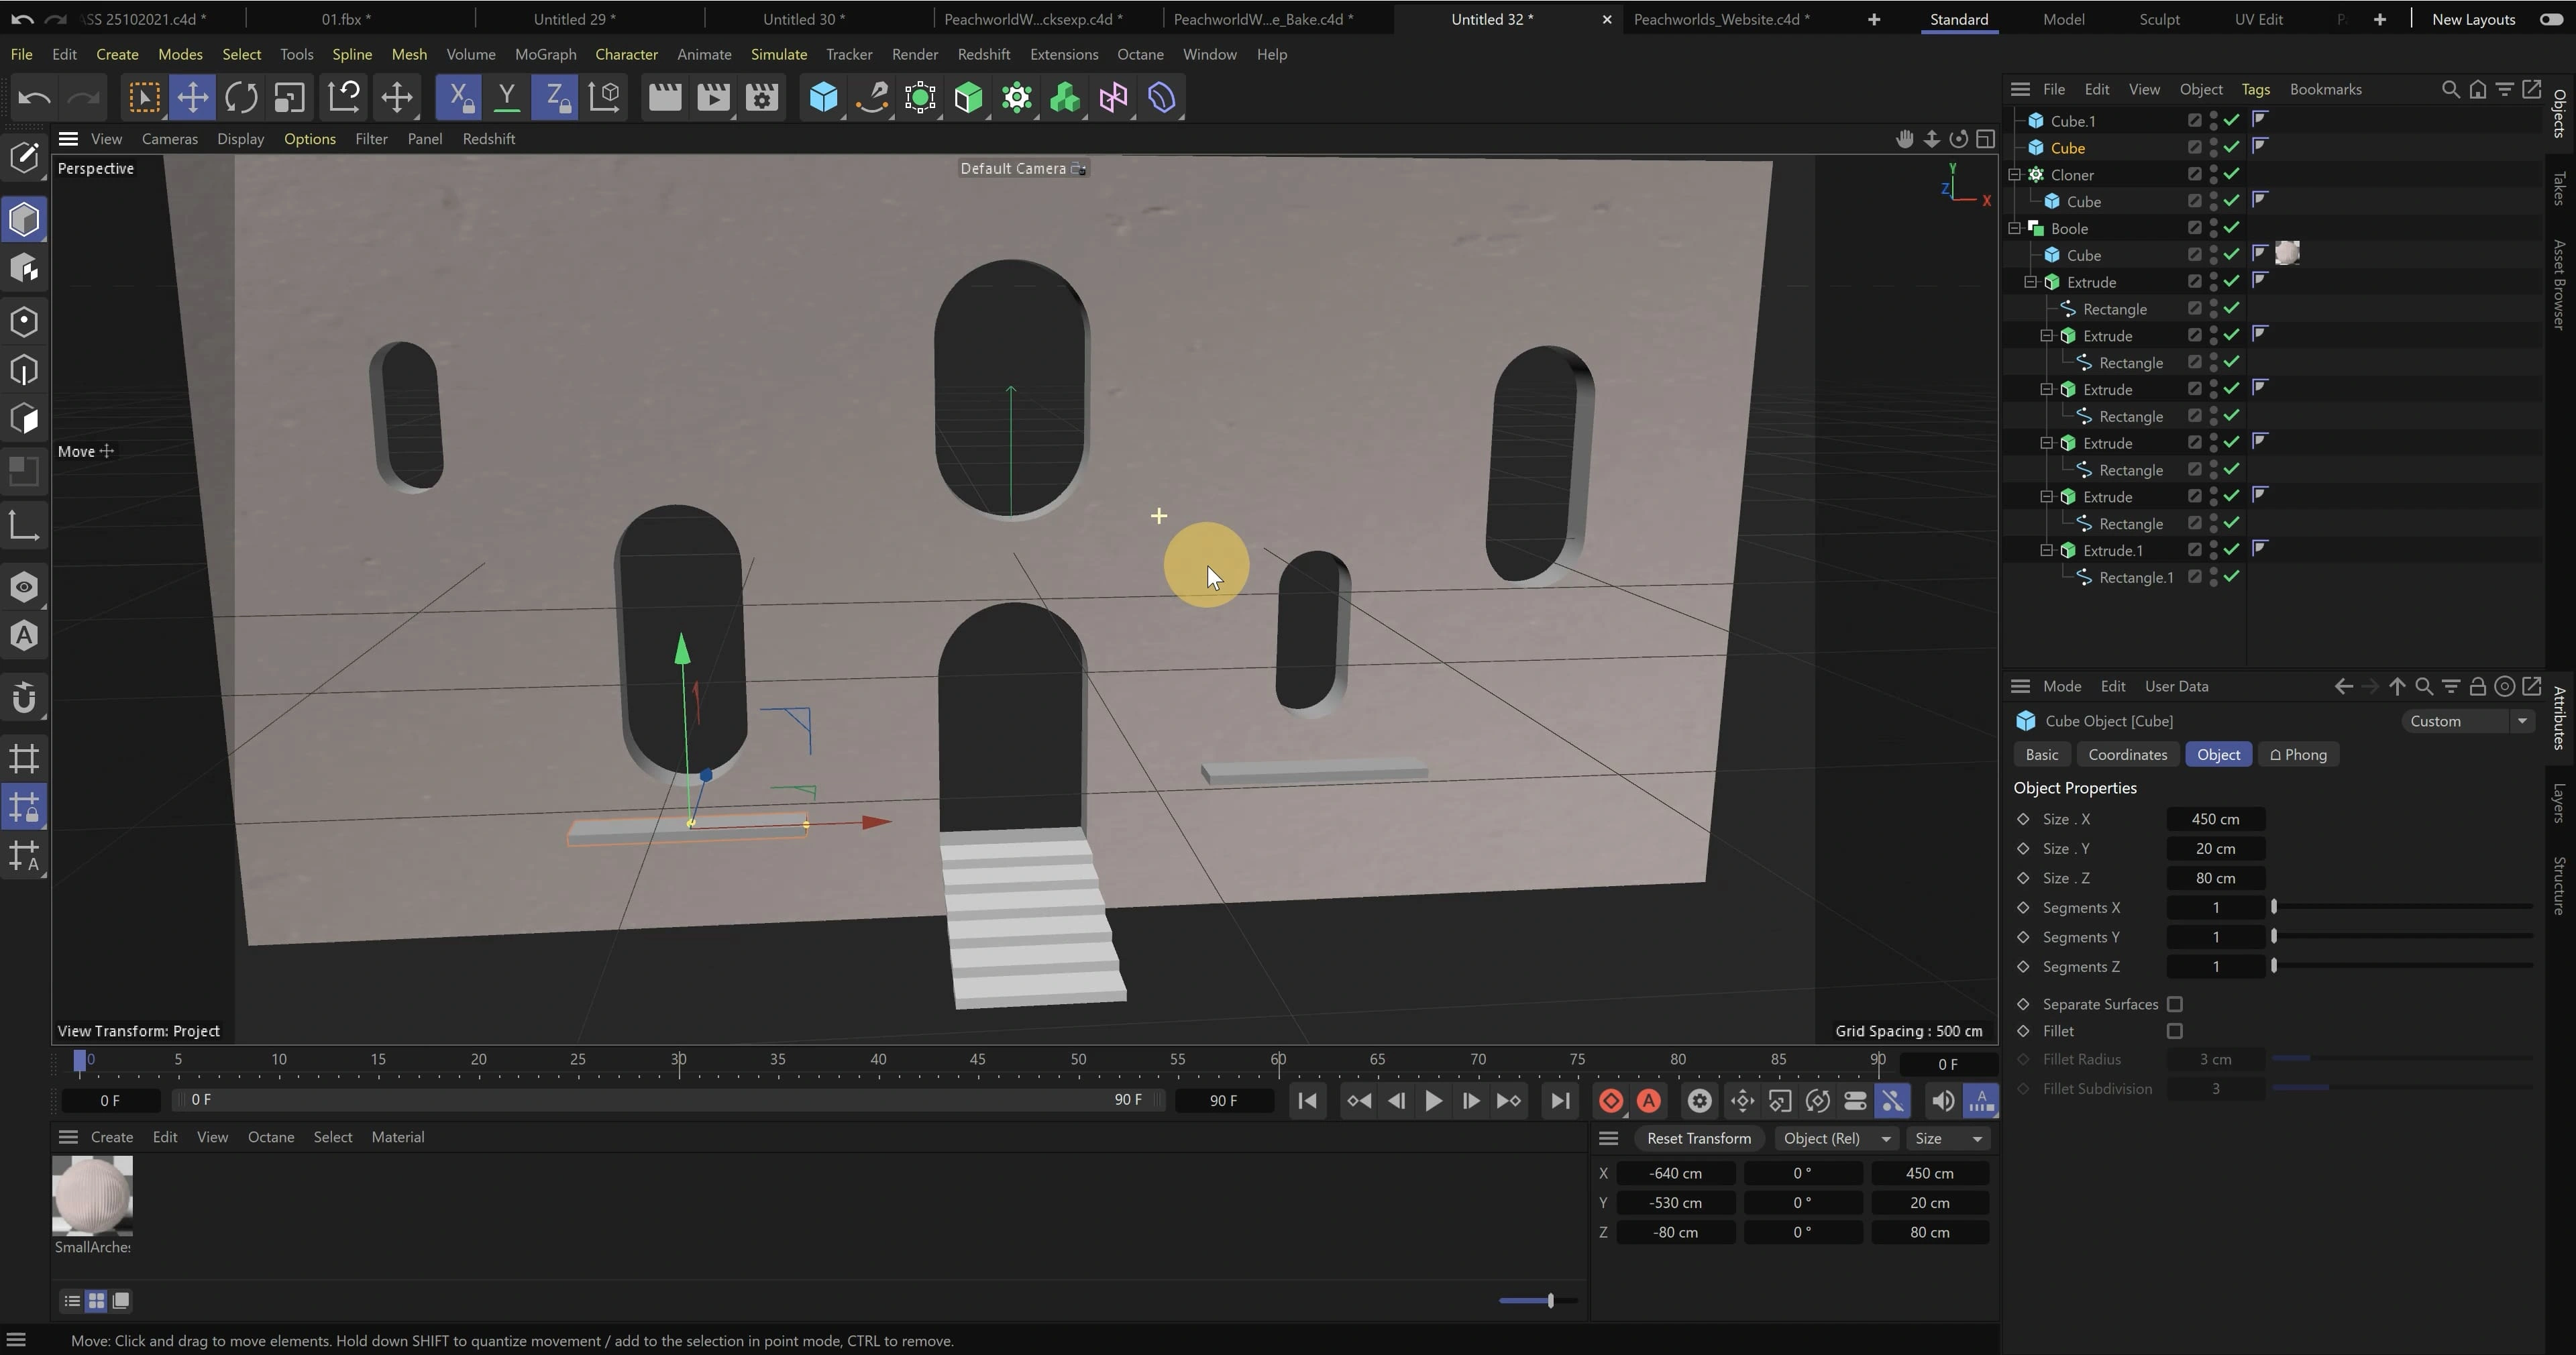2576x1355 pixels.
Task: Open the Animate menu
Action: pyautogui.click(x=704, y=53)
